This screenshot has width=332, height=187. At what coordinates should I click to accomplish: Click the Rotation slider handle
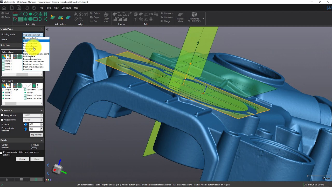tap(26, 124)
